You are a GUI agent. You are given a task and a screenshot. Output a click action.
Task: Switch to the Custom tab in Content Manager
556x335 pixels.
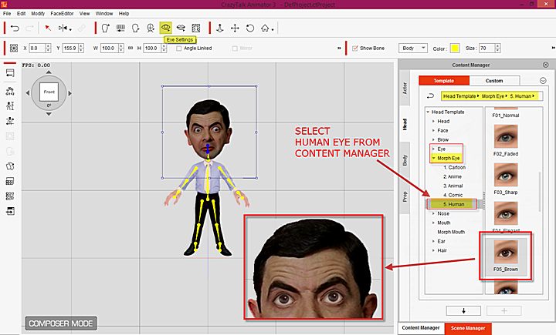[x=494, y=81]
